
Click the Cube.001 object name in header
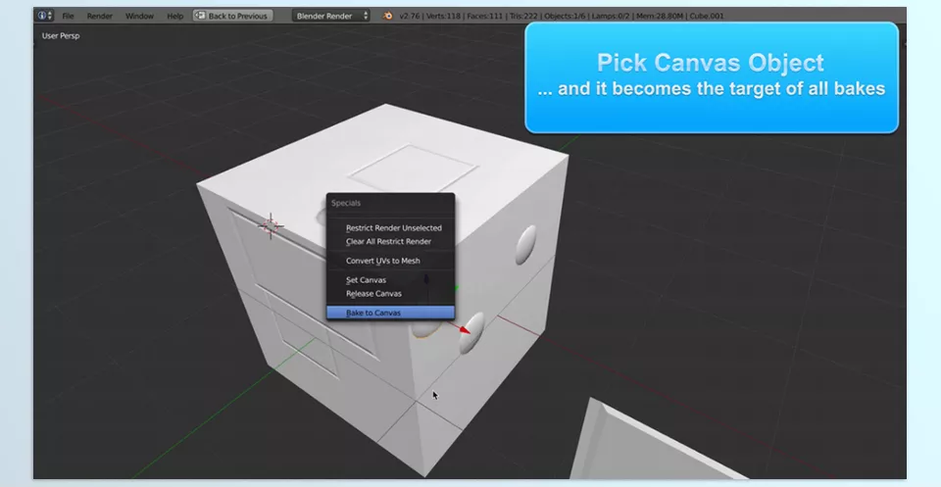(x=706, y=17)
